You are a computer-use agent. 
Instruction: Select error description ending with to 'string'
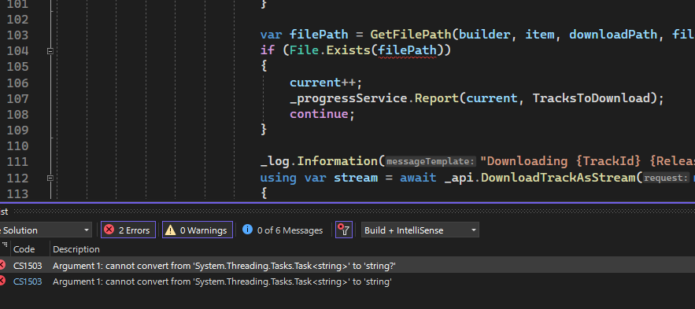(222, 281)
